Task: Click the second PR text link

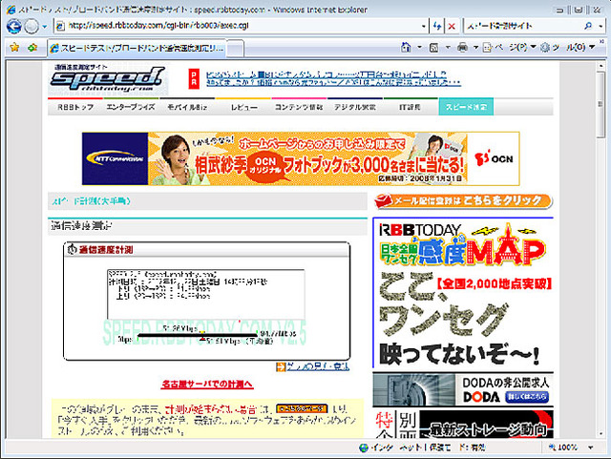Action: click(x=333, y=83)
